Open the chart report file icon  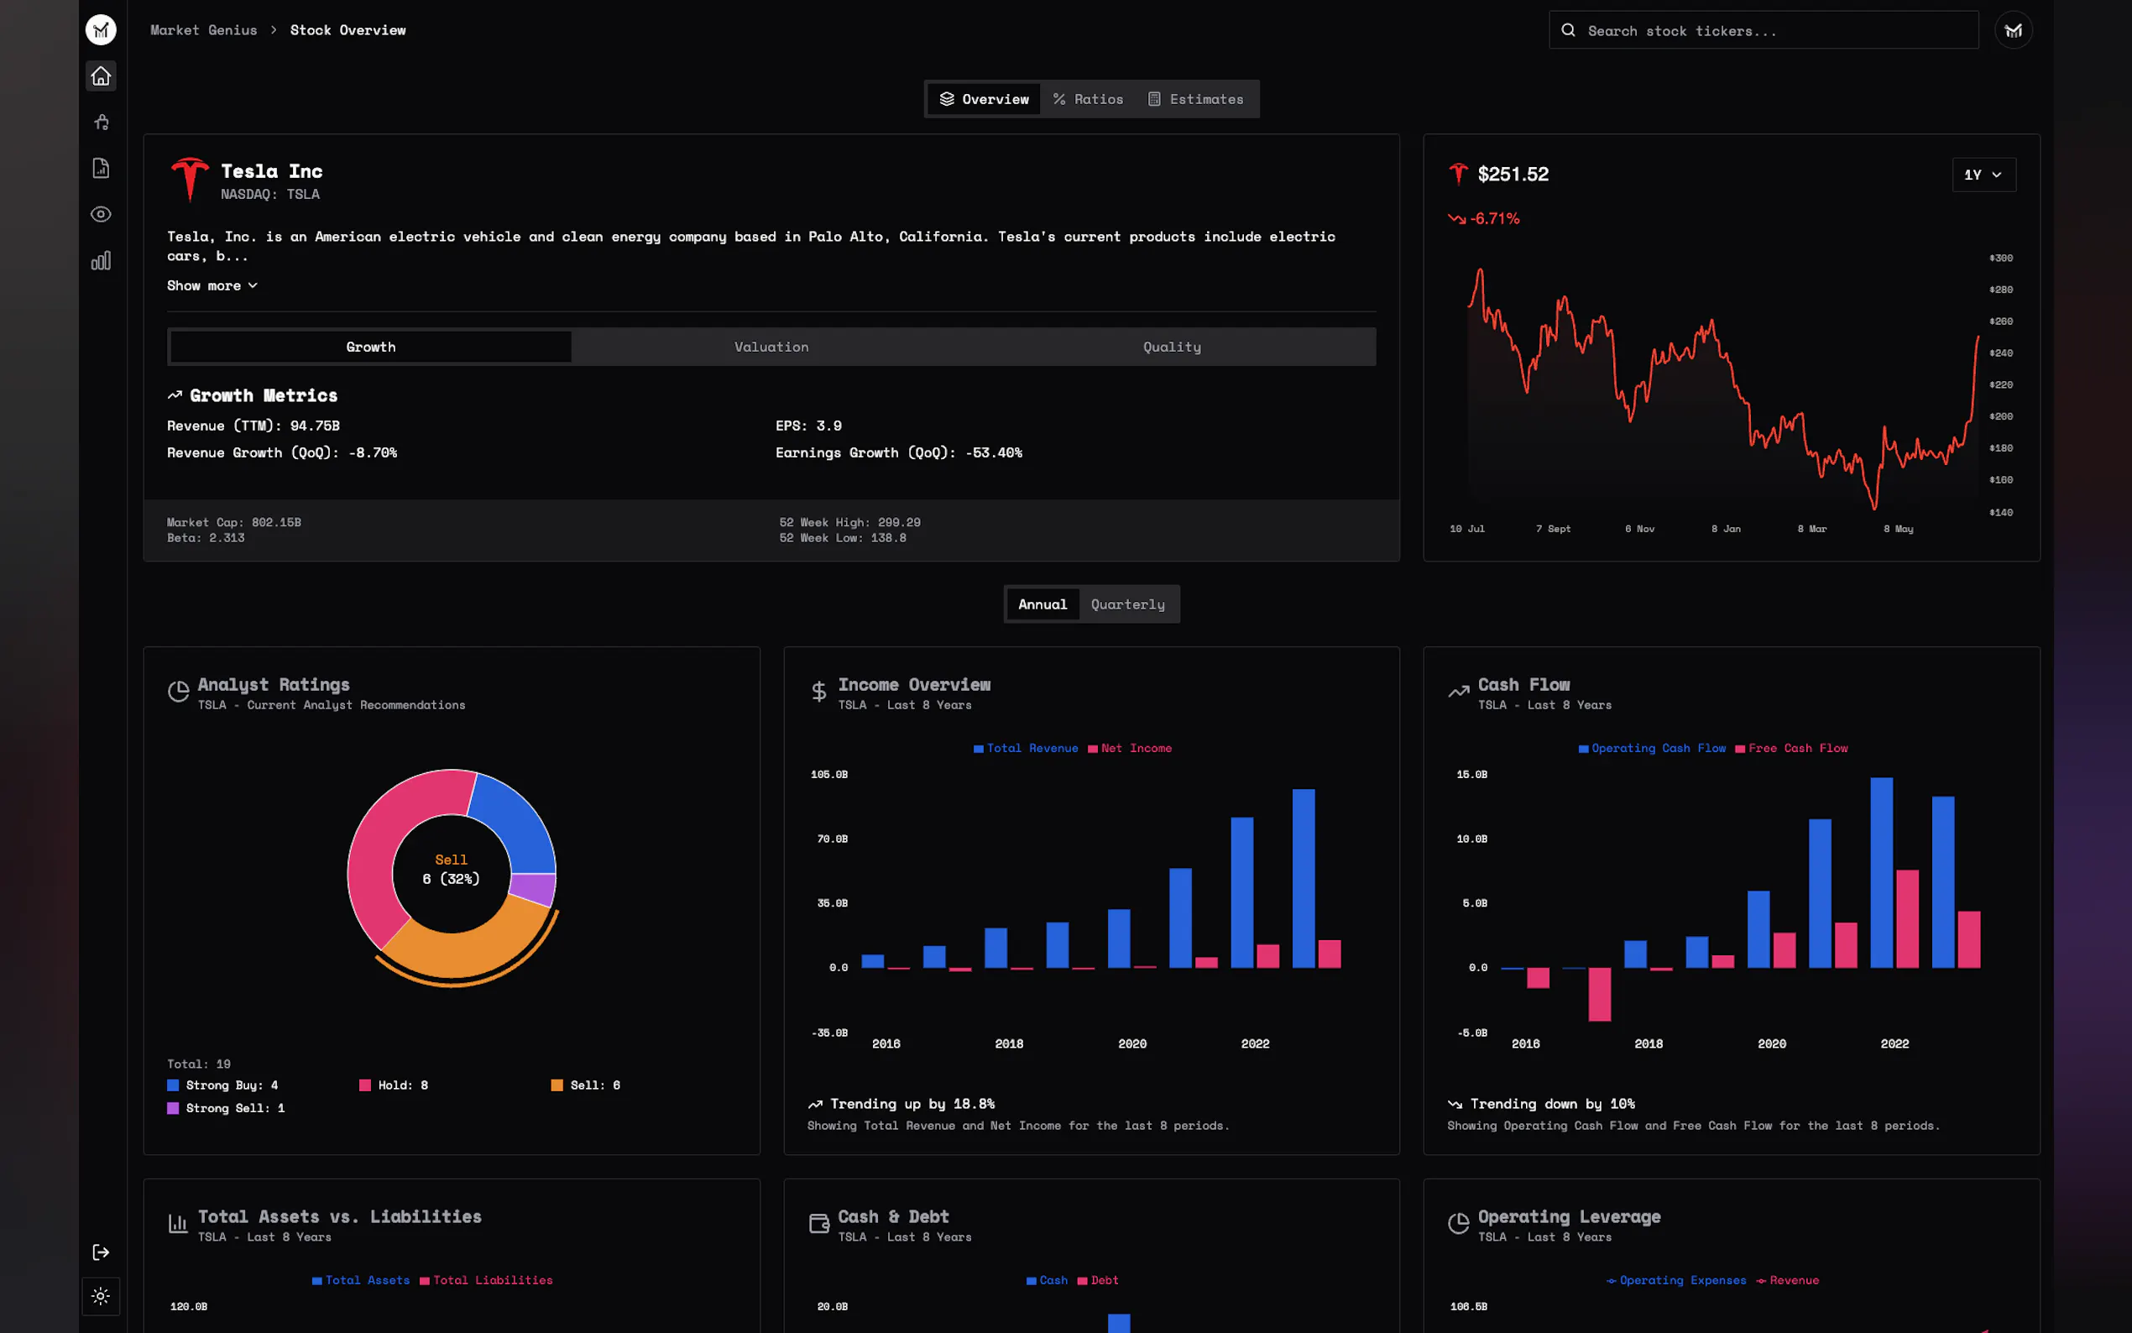coord(101,169)
